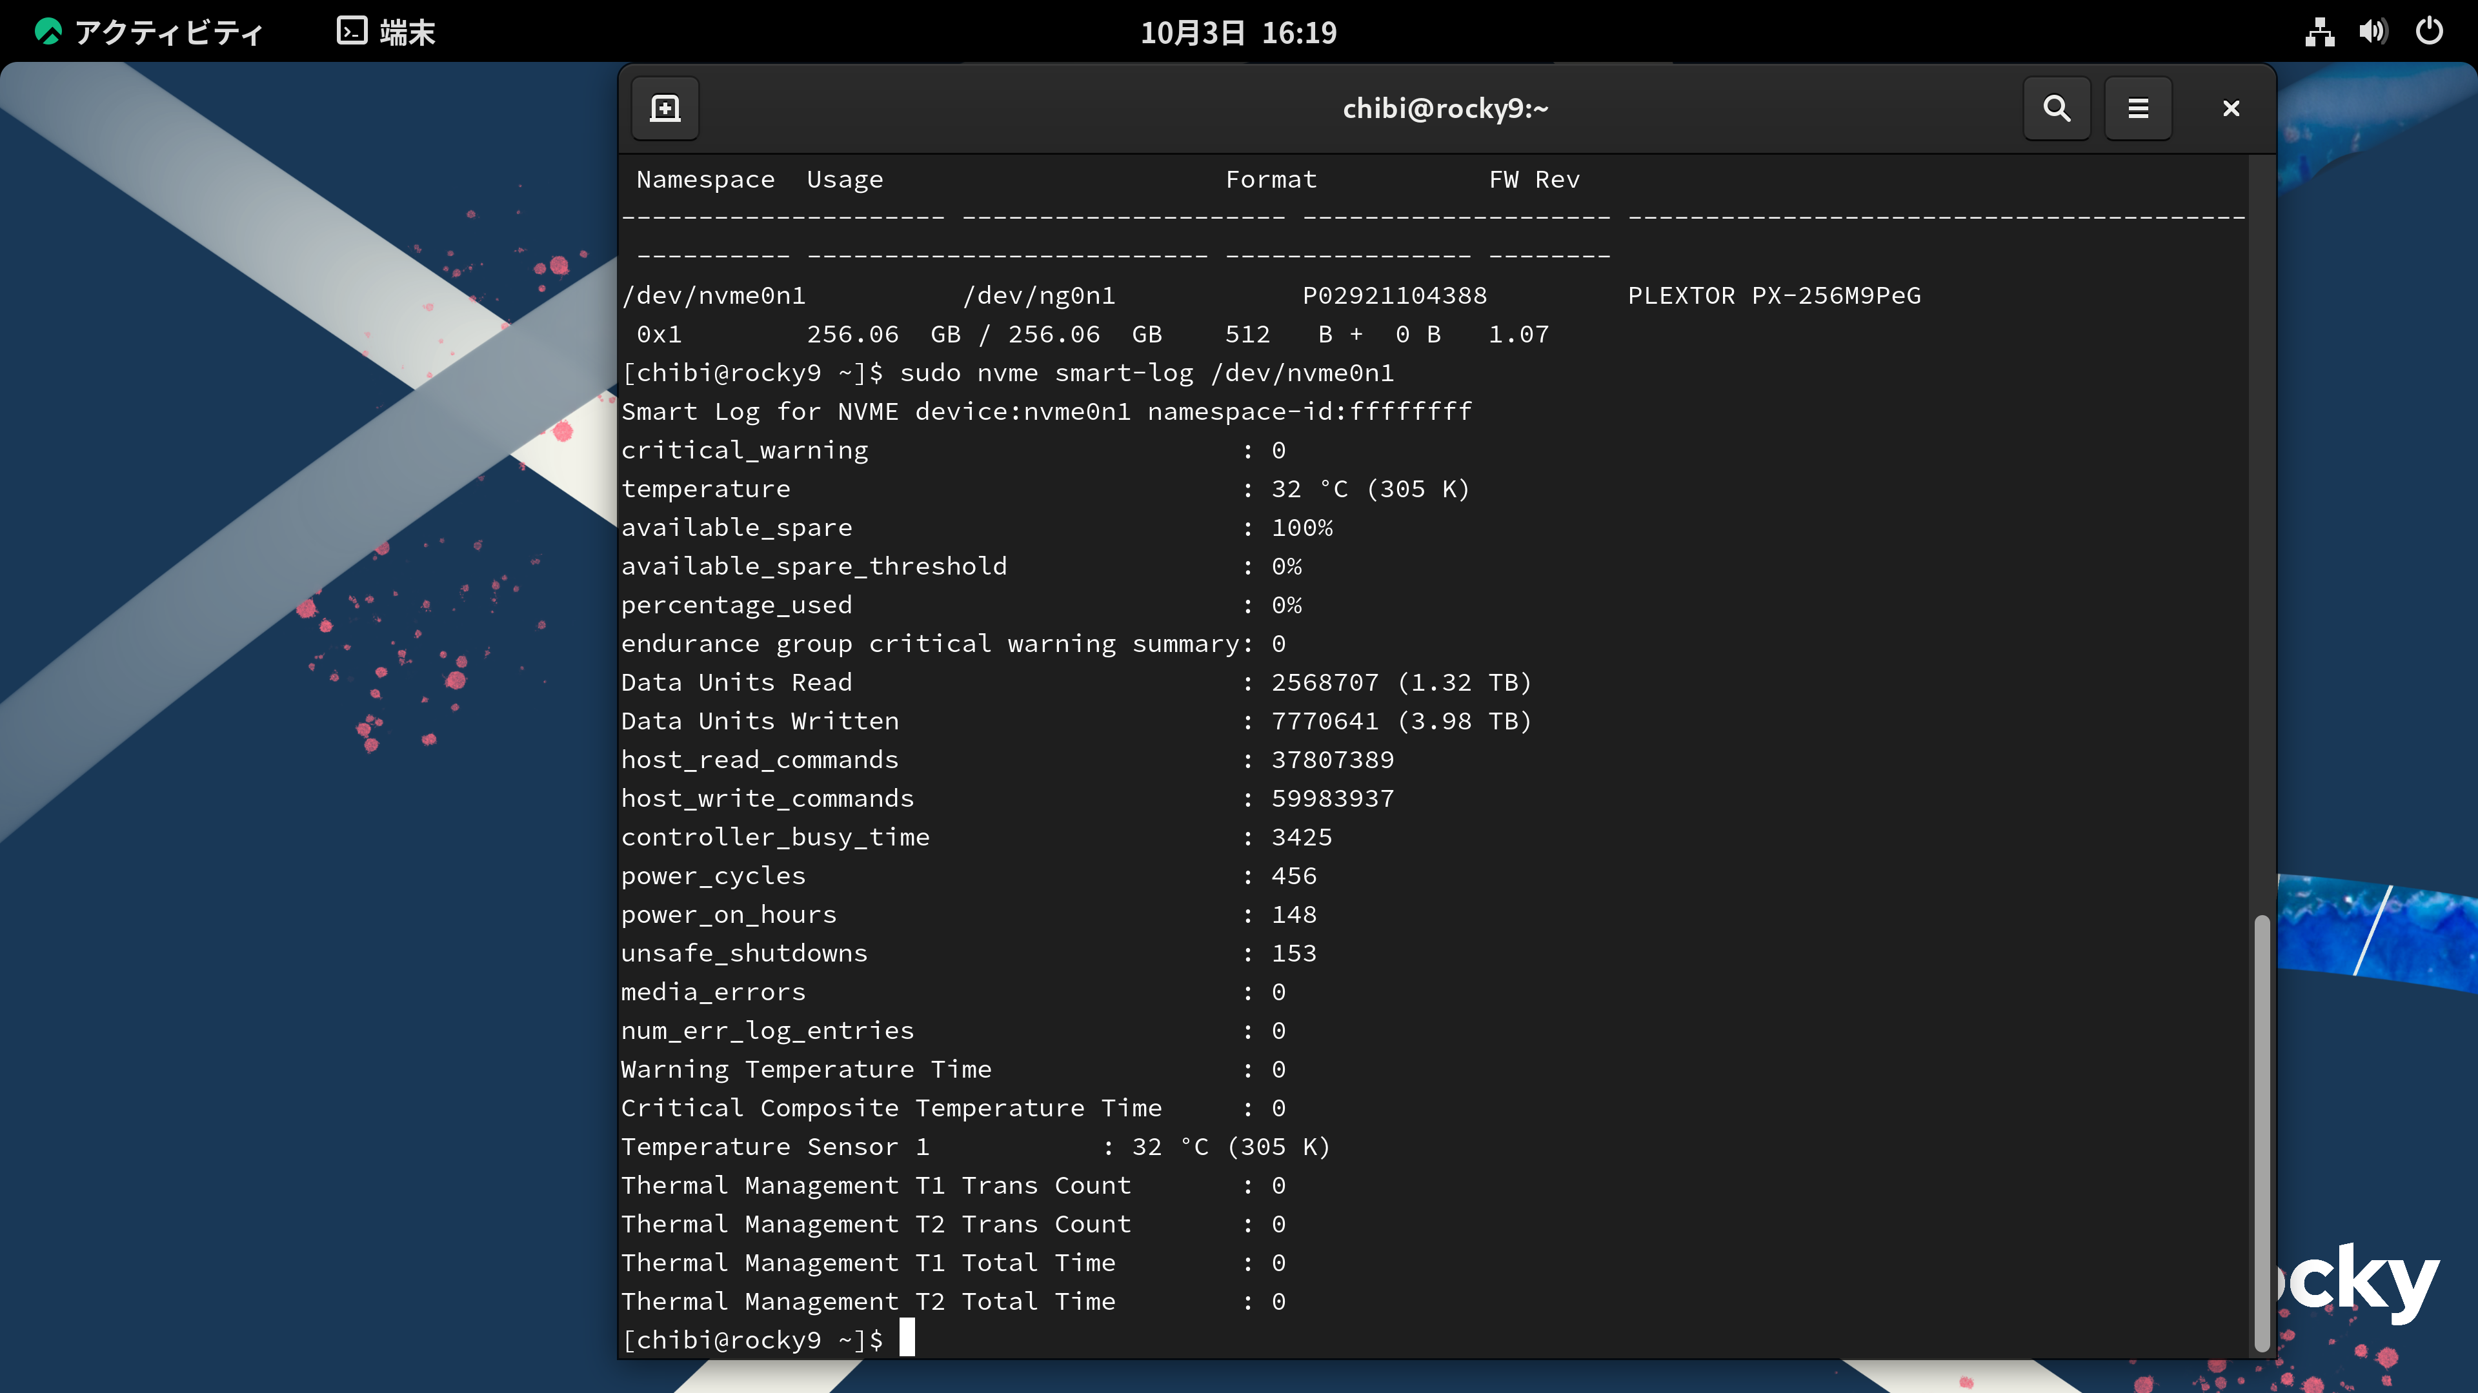This screenshot has width=2478, height=1393.
Task: Open the power system menu
Action: [x=2429, y=32]
